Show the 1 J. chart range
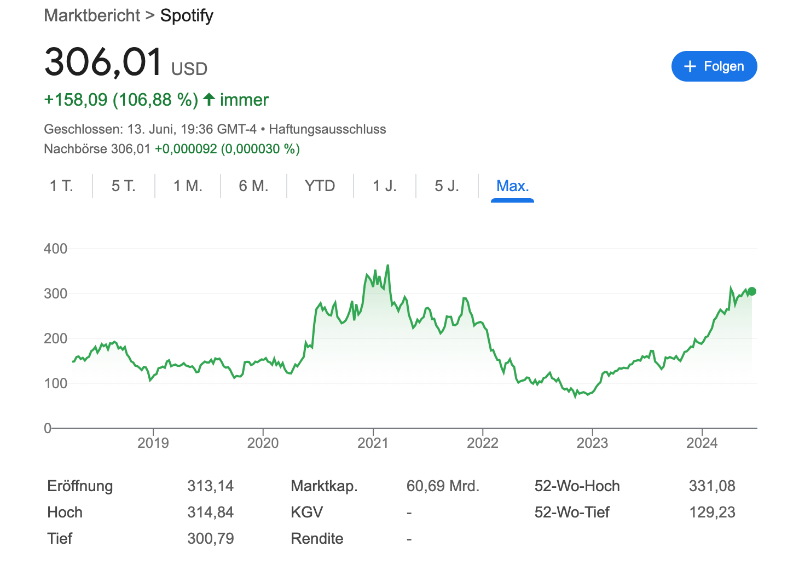This screenshot has width=799, height=564. (x=385, y=186)
